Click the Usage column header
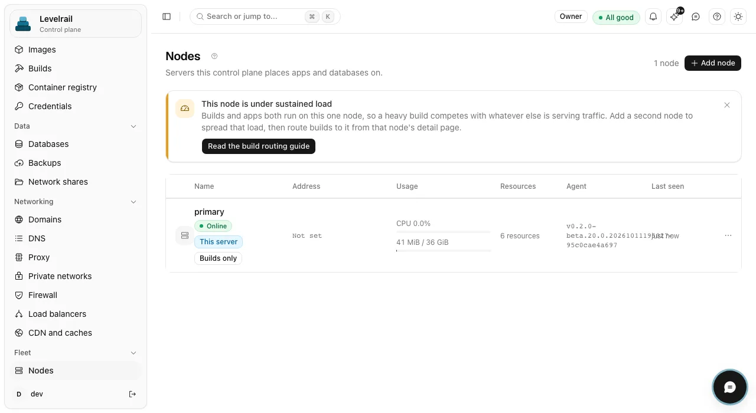This screenshot has height=413, width=756. click(407, 186)
